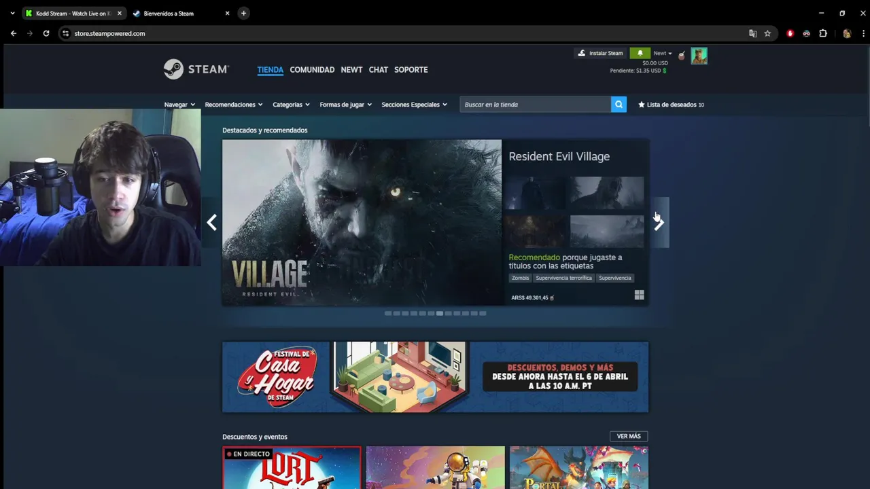Open the CHAT menu item
The image size is (870, 489).
pos(378,69)
